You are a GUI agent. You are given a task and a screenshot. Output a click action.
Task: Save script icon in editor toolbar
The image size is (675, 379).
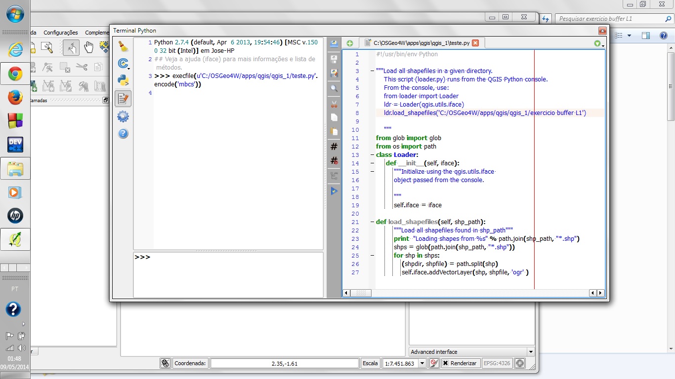click(x=334, y=59)
